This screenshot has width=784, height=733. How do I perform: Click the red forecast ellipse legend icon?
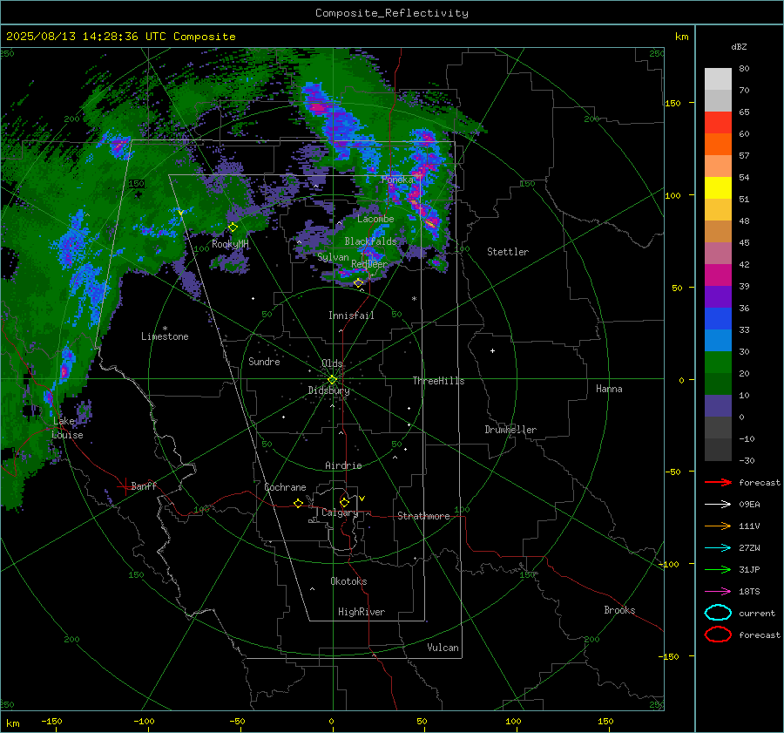[718, 635]
